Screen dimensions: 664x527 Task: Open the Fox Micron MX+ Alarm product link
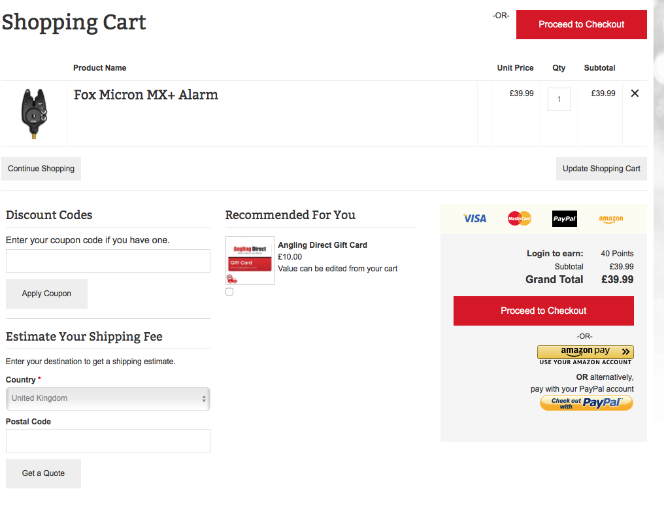click(x=146, y=95)
